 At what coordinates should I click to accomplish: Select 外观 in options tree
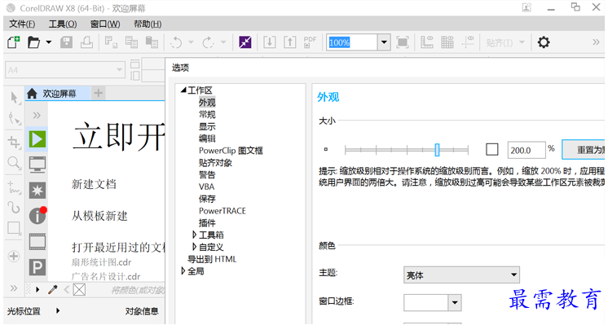click(207, 103)
